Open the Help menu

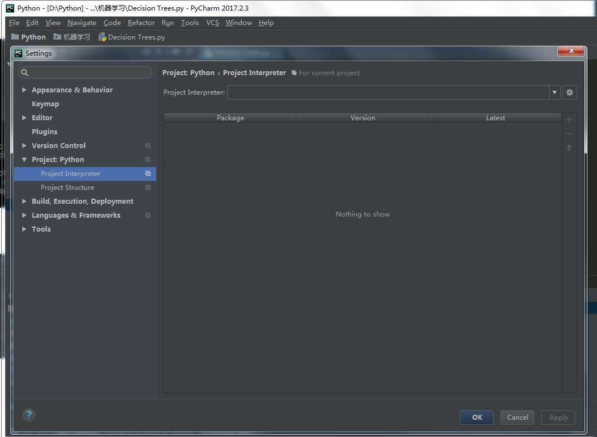(266, 23)
